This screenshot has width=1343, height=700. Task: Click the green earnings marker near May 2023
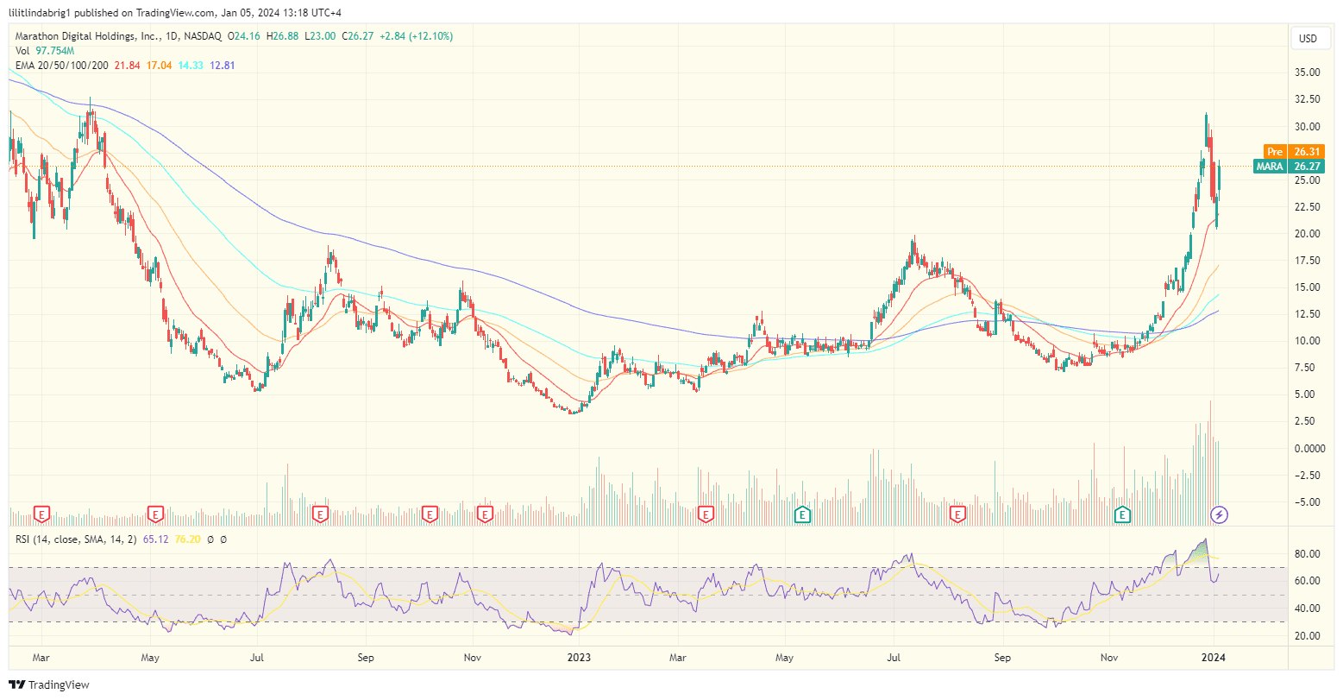pos(802,514)
